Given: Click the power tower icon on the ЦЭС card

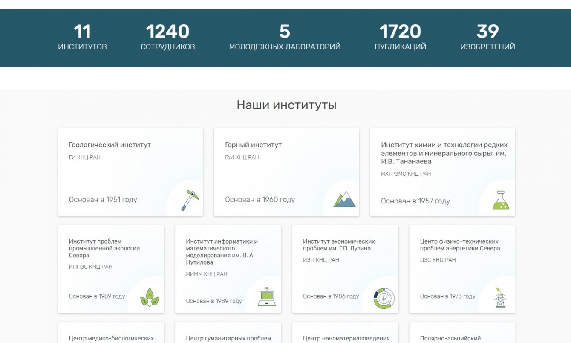Looking at the screenshot, I should pyautogui.click(x=500, y=297).
